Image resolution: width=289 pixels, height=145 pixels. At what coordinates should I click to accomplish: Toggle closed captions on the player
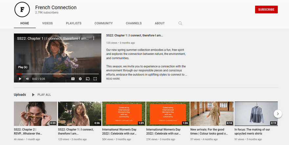(x=73, y=79)
